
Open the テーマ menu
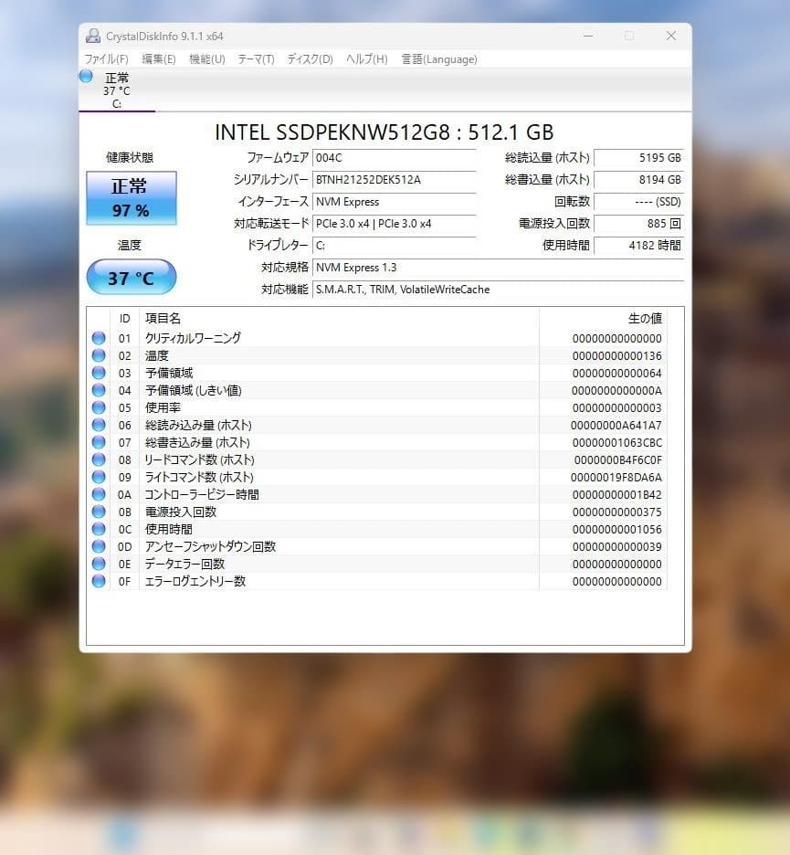[255, 59]
